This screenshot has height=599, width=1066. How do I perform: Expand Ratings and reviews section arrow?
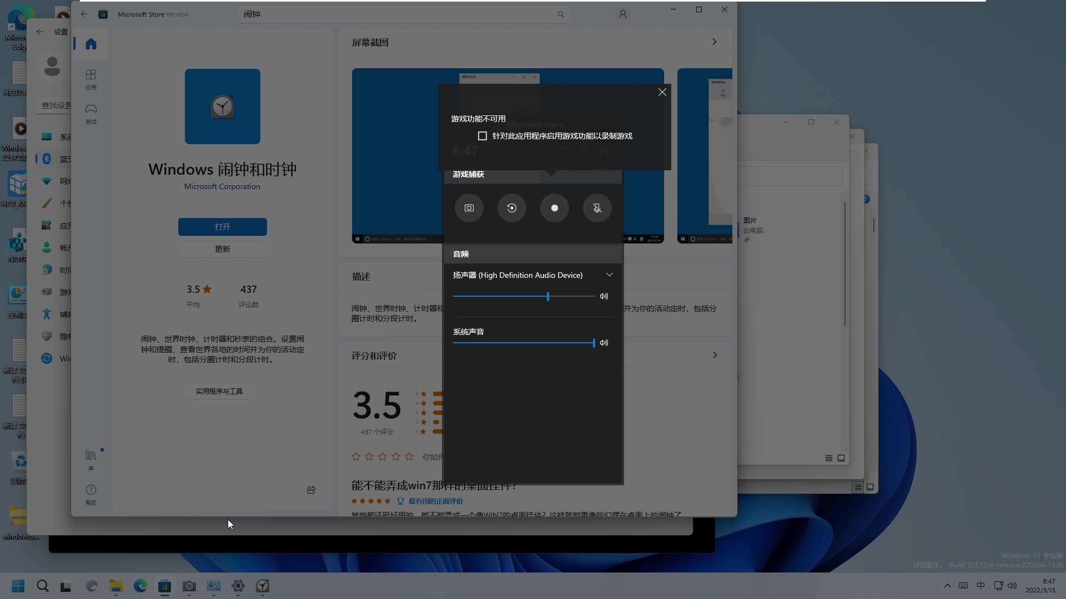coord(715,355)
